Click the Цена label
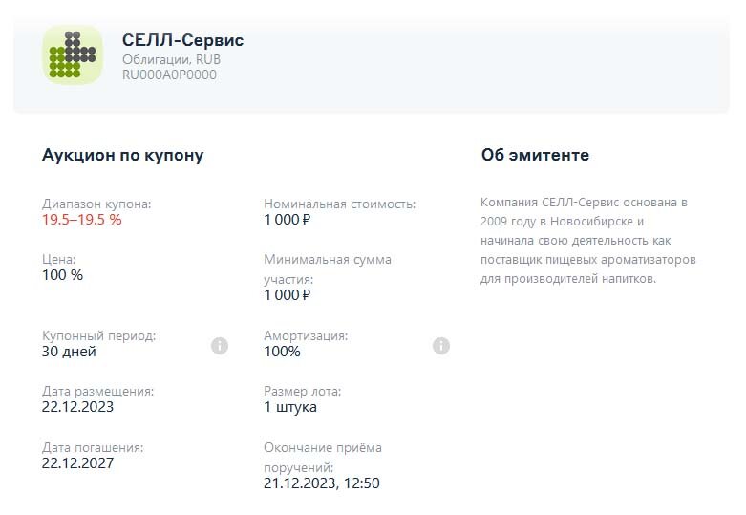 (x=59, y=259)
